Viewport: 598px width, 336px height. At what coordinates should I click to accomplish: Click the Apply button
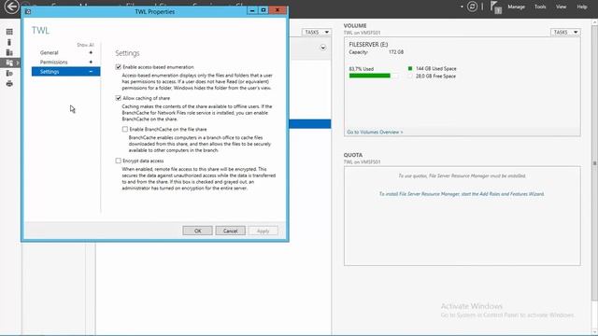pyautogui.click(x=263, y=231)
